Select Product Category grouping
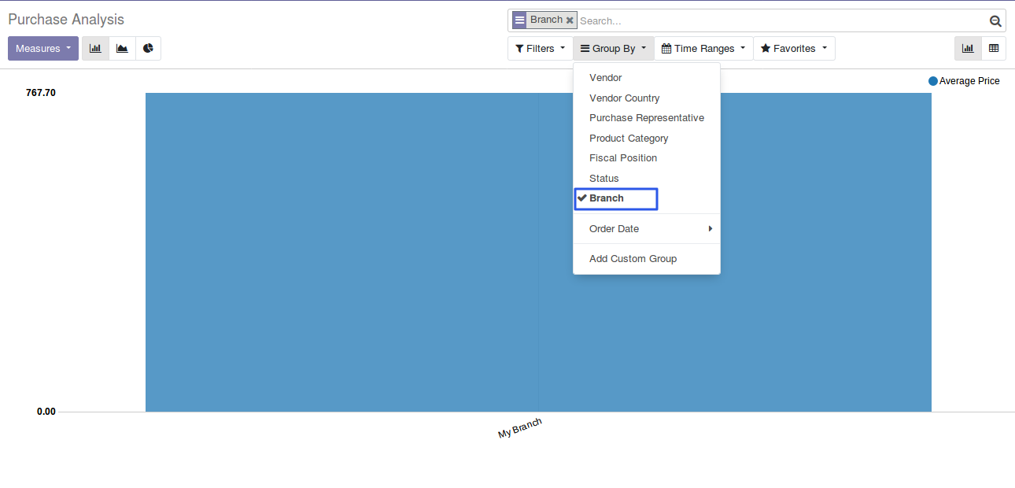 tap(629, 139)
